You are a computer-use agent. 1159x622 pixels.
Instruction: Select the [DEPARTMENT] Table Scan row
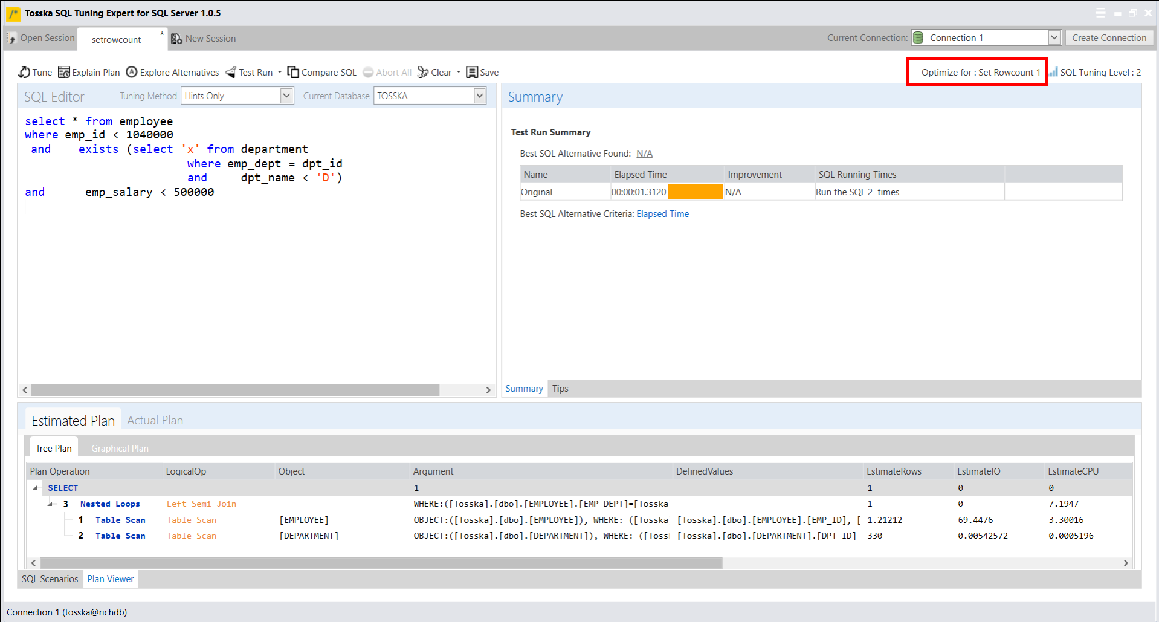[580, 536]
